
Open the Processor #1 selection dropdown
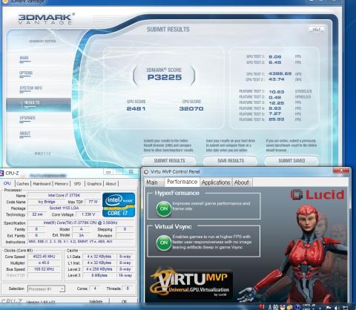pyautogui.click(x=46, y=288)
